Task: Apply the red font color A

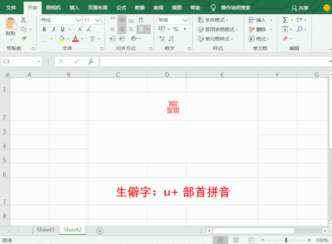Action: [x=75, y=39]
